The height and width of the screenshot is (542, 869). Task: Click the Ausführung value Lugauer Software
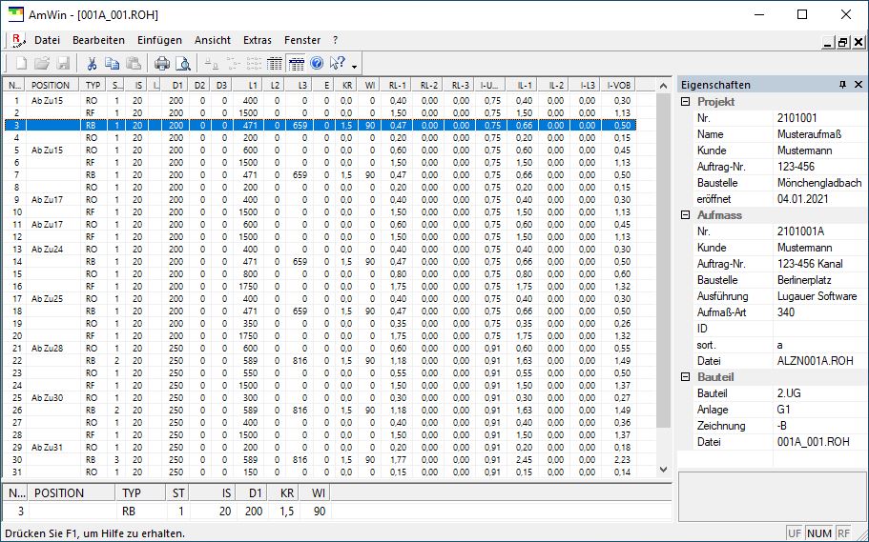click(817, 296)
